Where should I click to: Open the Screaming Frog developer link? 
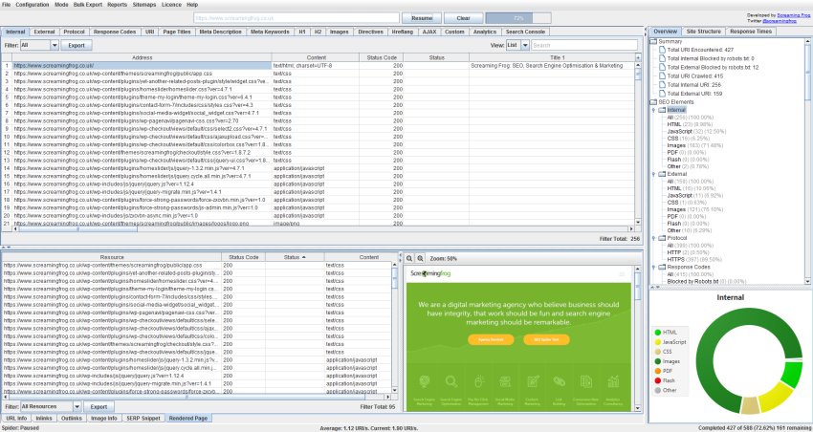(x=793, y=15)
